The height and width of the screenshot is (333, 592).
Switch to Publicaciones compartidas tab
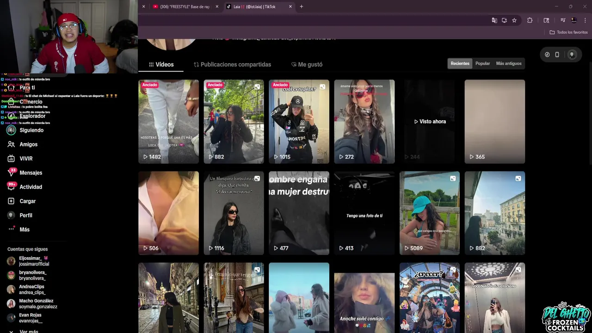pos(232,65)
